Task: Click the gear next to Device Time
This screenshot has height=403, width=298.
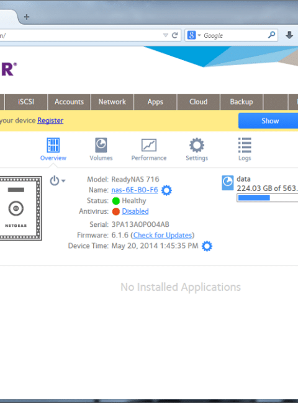Action: 207,246
